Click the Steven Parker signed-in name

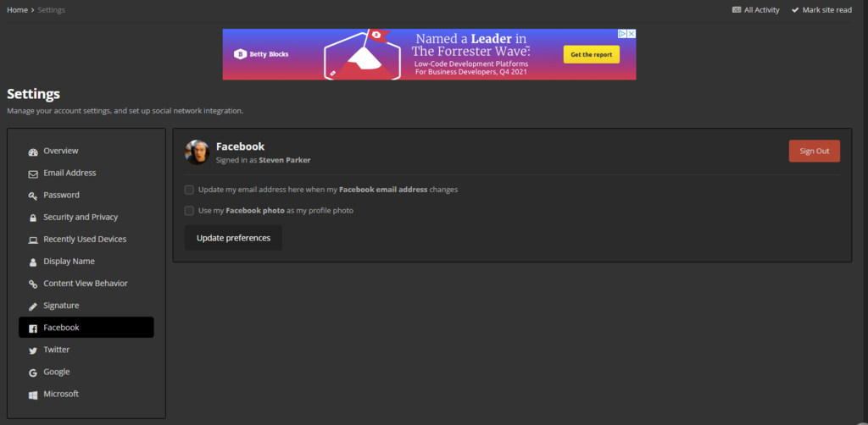(x=285, y=160)
